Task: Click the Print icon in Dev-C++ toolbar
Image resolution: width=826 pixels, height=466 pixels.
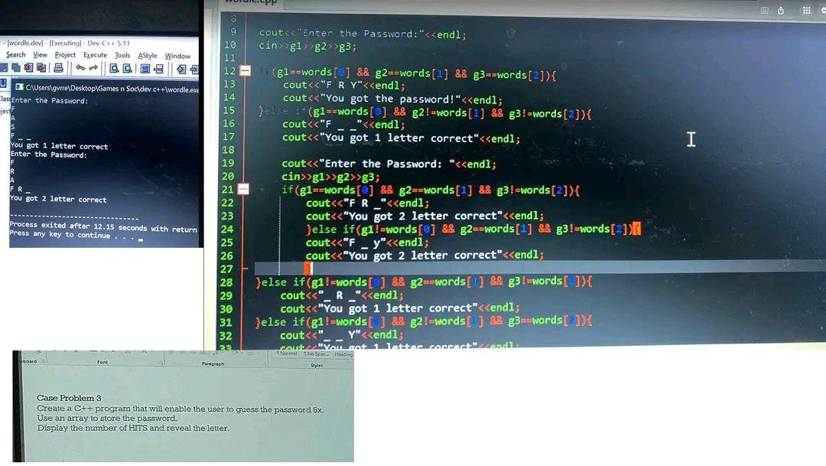Action: (x=59, y=67)
